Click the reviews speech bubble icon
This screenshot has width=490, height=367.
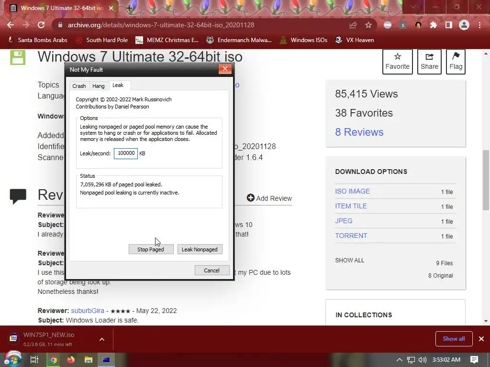[18, 196]
